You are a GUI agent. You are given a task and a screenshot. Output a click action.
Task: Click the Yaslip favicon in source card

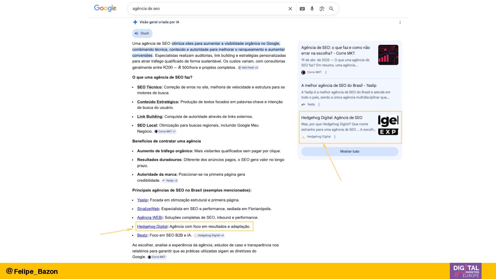click(303, 104)
